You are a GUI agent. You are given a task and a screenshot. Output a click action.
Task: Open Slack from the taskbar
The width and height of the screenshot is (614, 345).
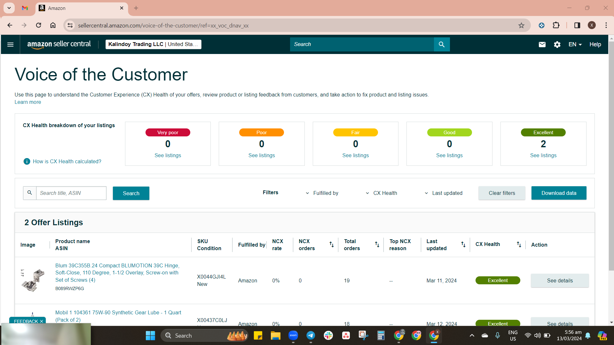[x=328, y=335]
